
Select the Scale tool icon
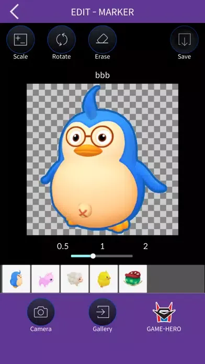coord(20,39)
